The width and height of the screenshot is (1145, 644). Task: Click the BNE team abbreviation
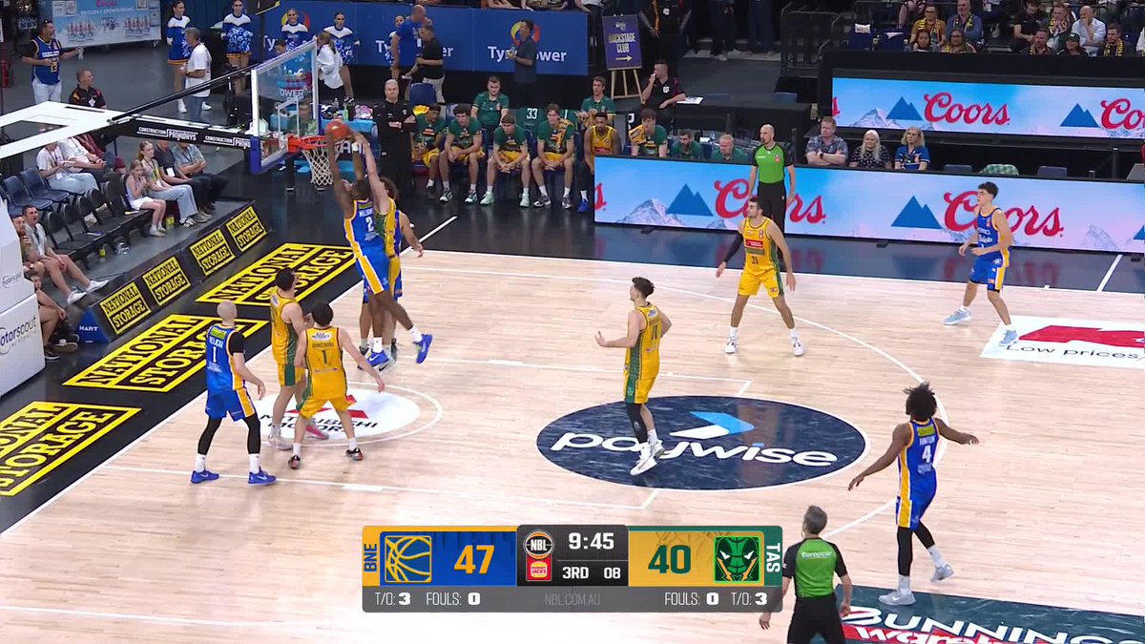370,558
